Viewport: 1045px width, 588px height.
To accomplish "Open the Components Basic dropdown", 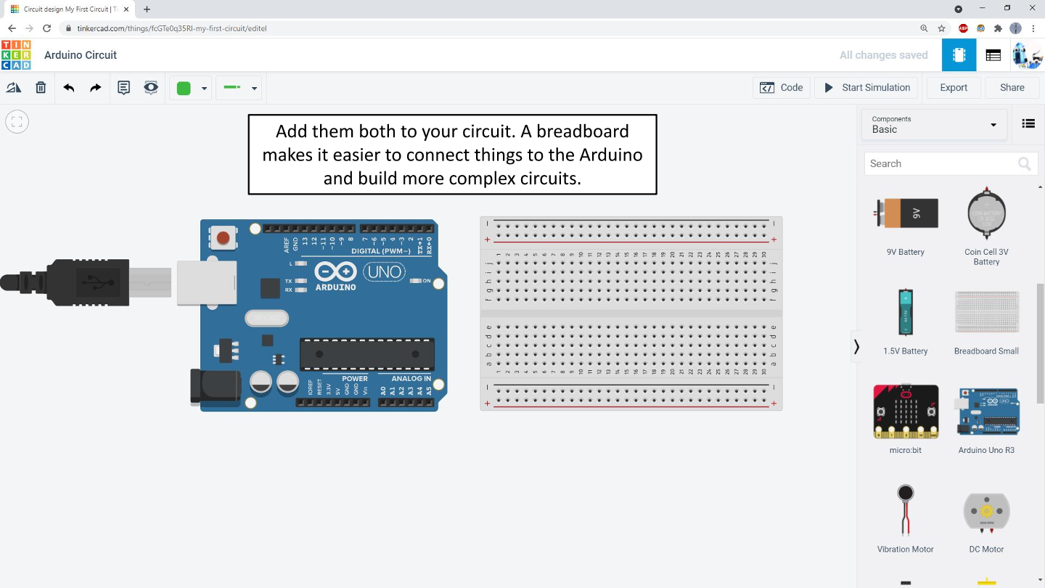I will pyautogui.click(x=934, y=124).
